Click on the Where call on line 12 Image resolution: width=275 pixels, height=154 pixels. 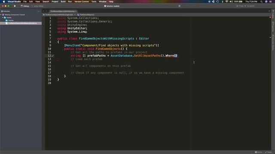(x=170, y=56)
